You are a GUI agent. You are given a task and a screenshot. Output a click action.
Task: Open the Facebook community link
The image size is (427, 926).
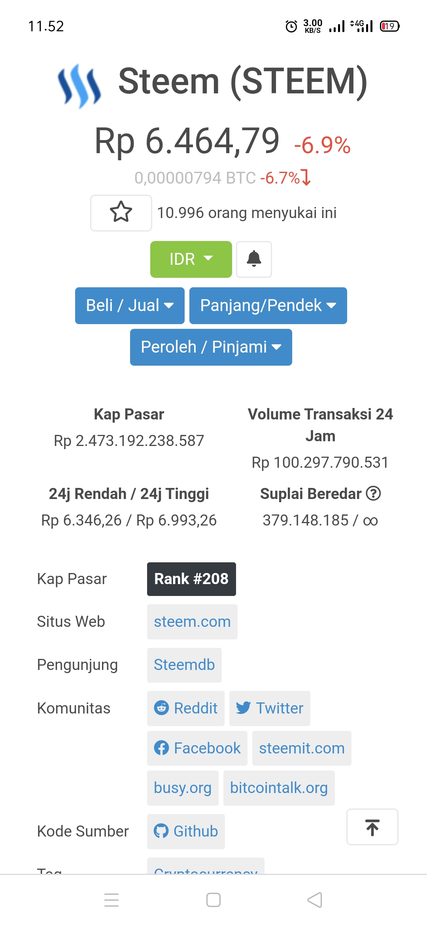point(197,748)
